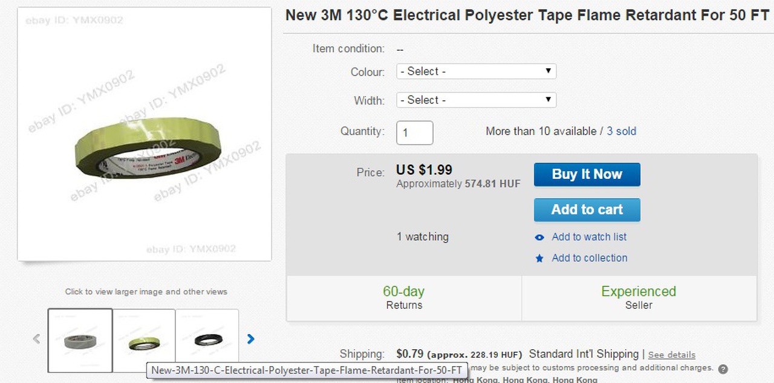
Task: Click the Add to collection text link
Action: coord(589,258)
